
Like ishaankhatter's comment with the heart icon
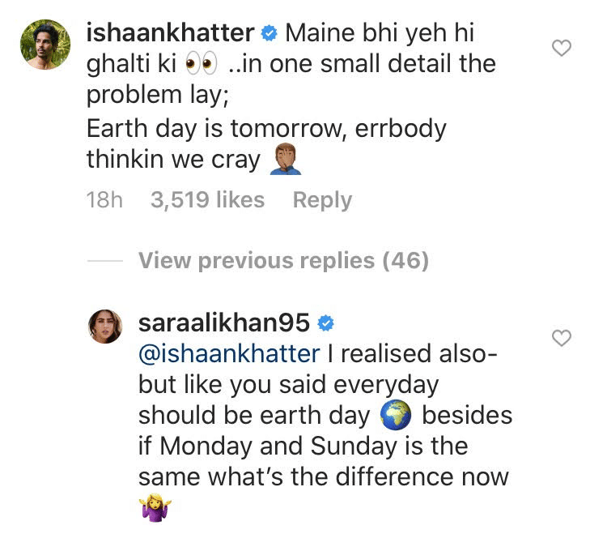point(561,49)
